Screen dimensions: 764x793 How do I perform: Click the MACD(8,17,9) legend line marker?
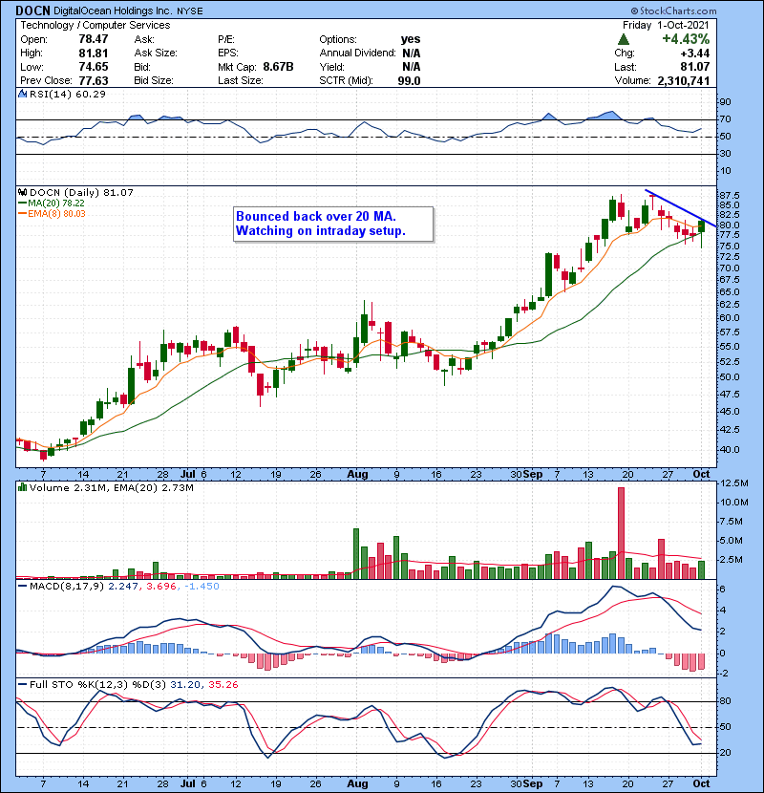[22, 587]
